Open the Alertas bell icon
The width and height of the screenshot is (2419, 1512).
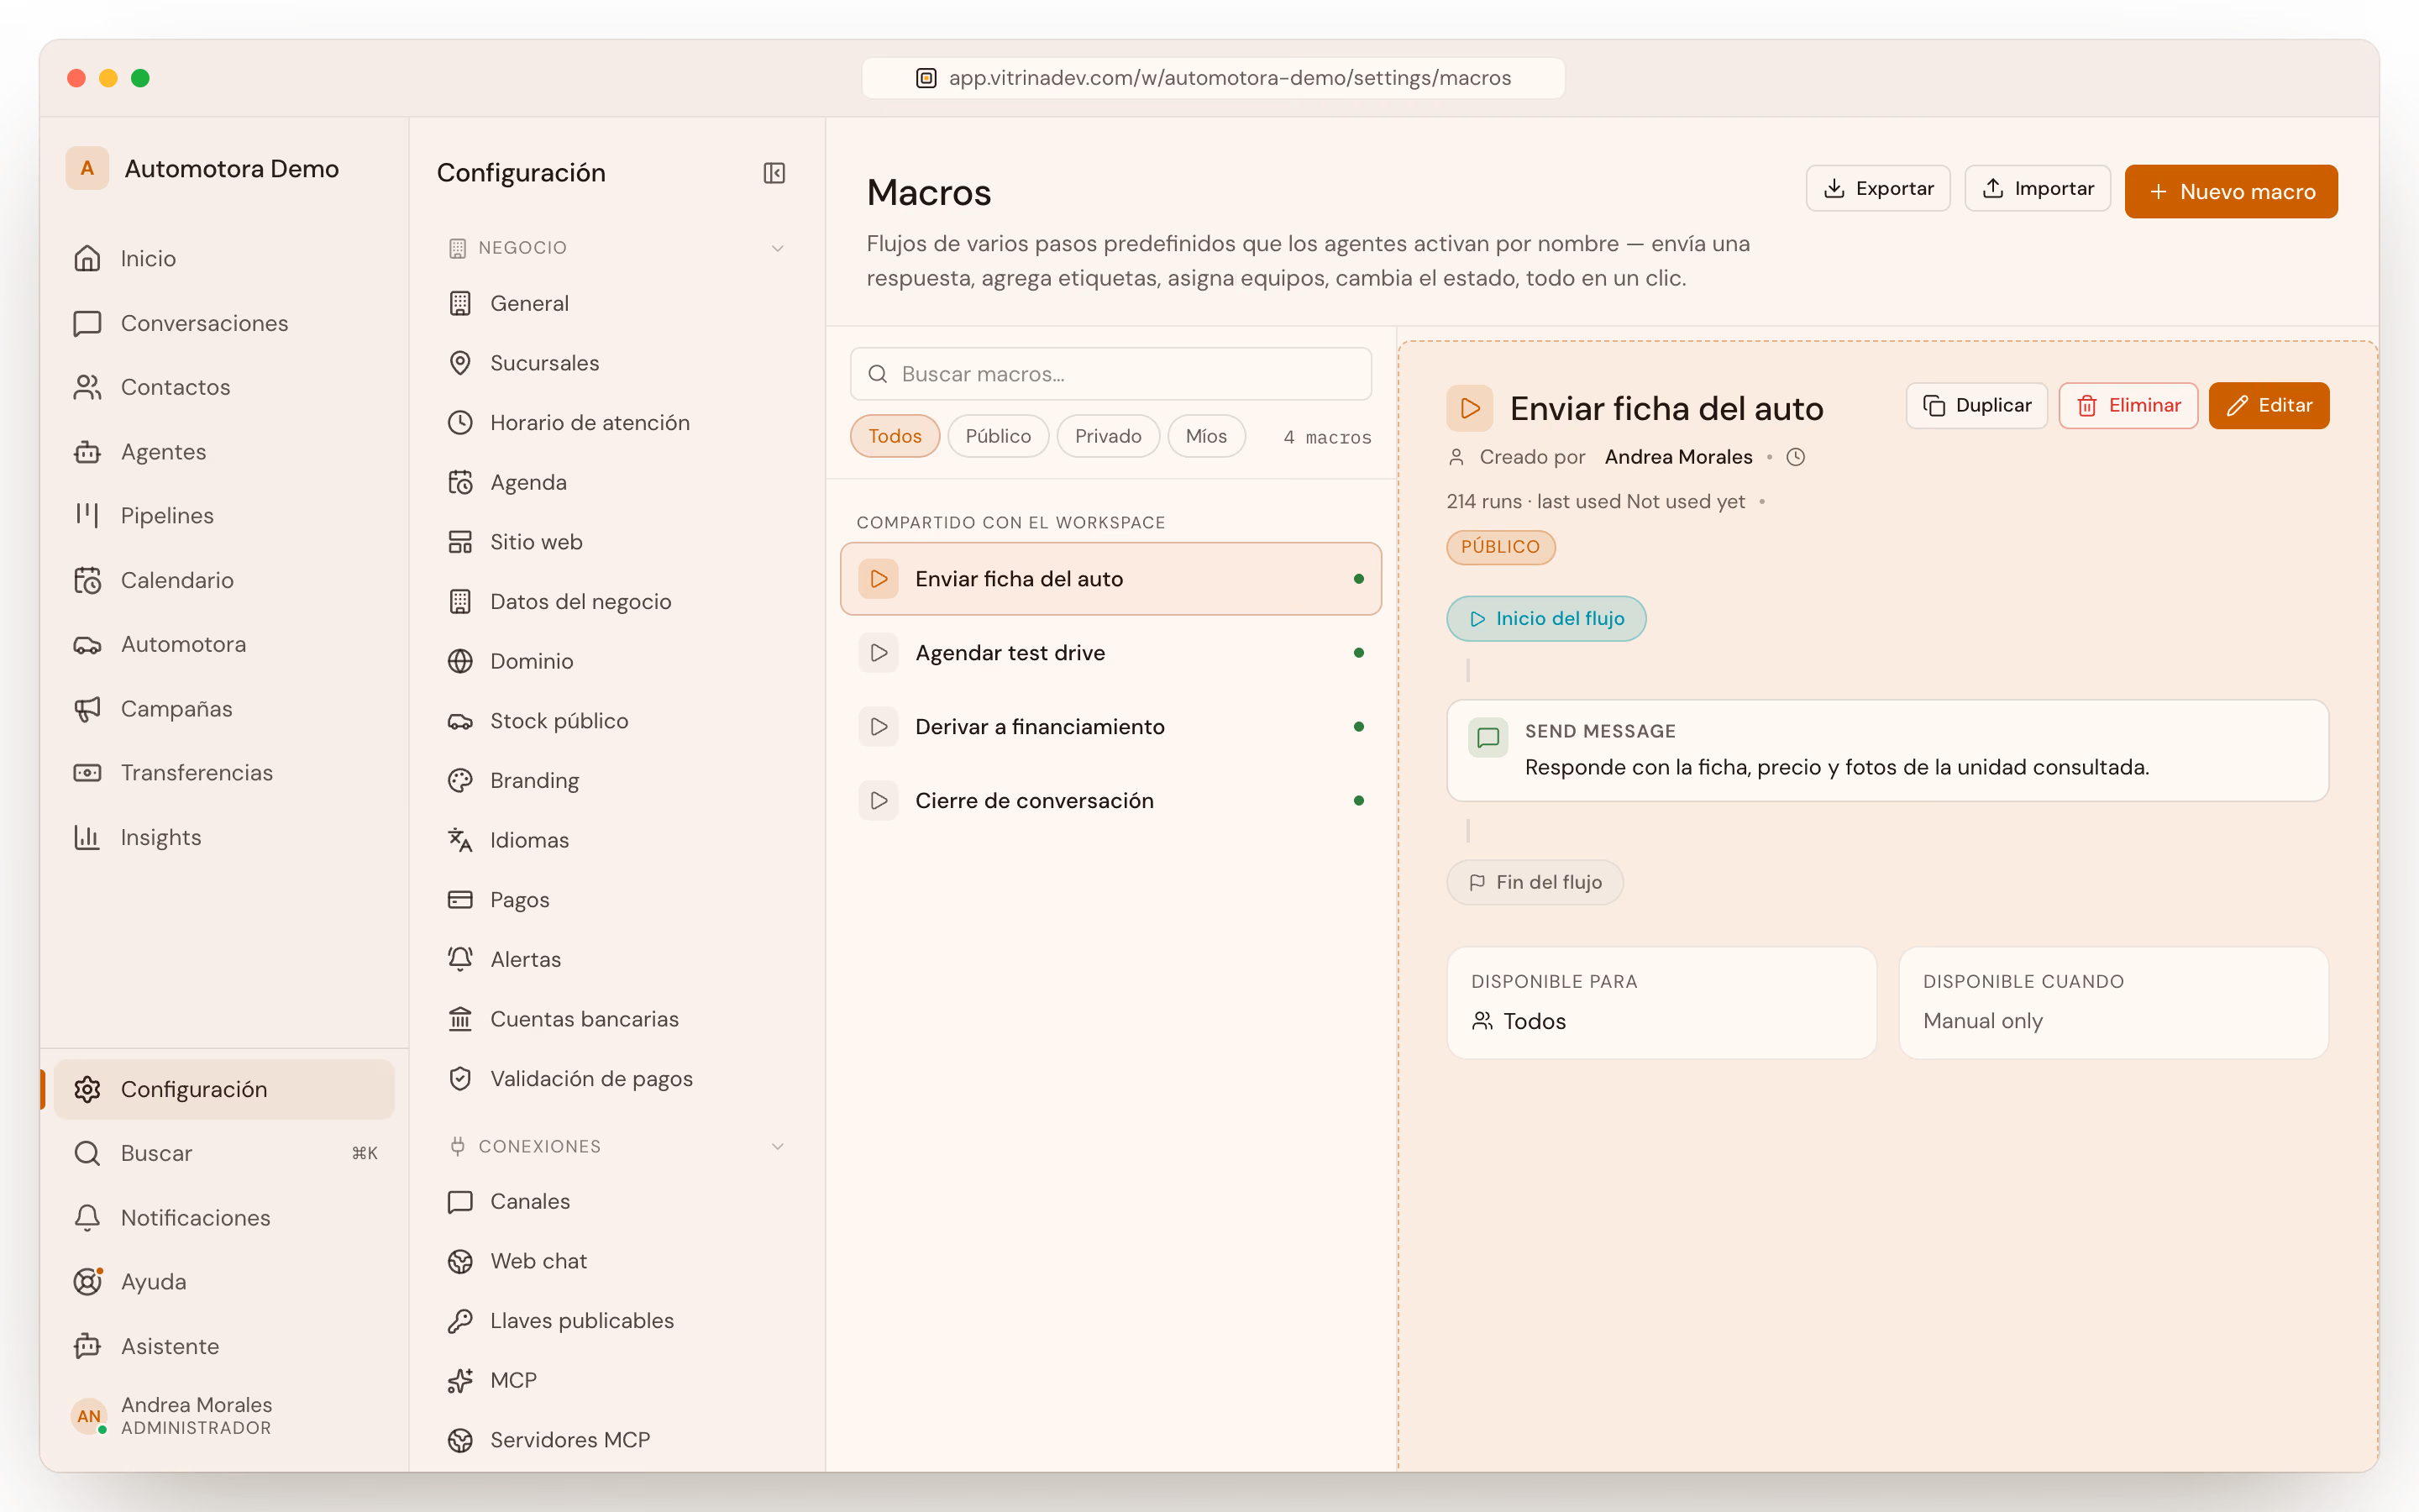coord(459,959)
